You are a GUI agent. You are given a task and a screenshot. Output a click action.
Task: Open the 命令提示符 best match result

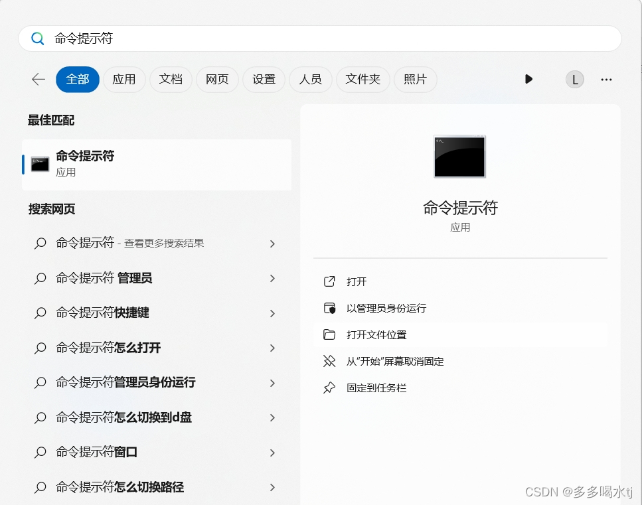point(157,165)
